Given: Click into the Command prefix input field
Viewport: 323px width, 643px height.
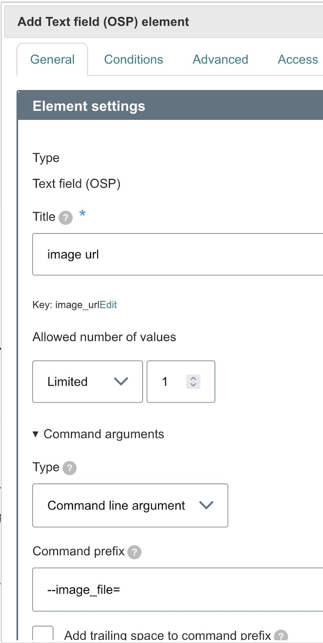Looking at the screenshot, I should point(177,590).
